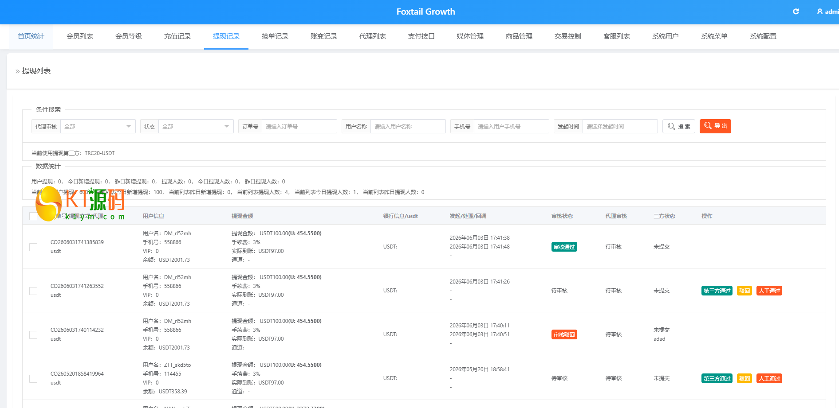Click 第三方通过 for order CO2606031741263552
This screenshot has width=839, height=408.
[717, 291]
